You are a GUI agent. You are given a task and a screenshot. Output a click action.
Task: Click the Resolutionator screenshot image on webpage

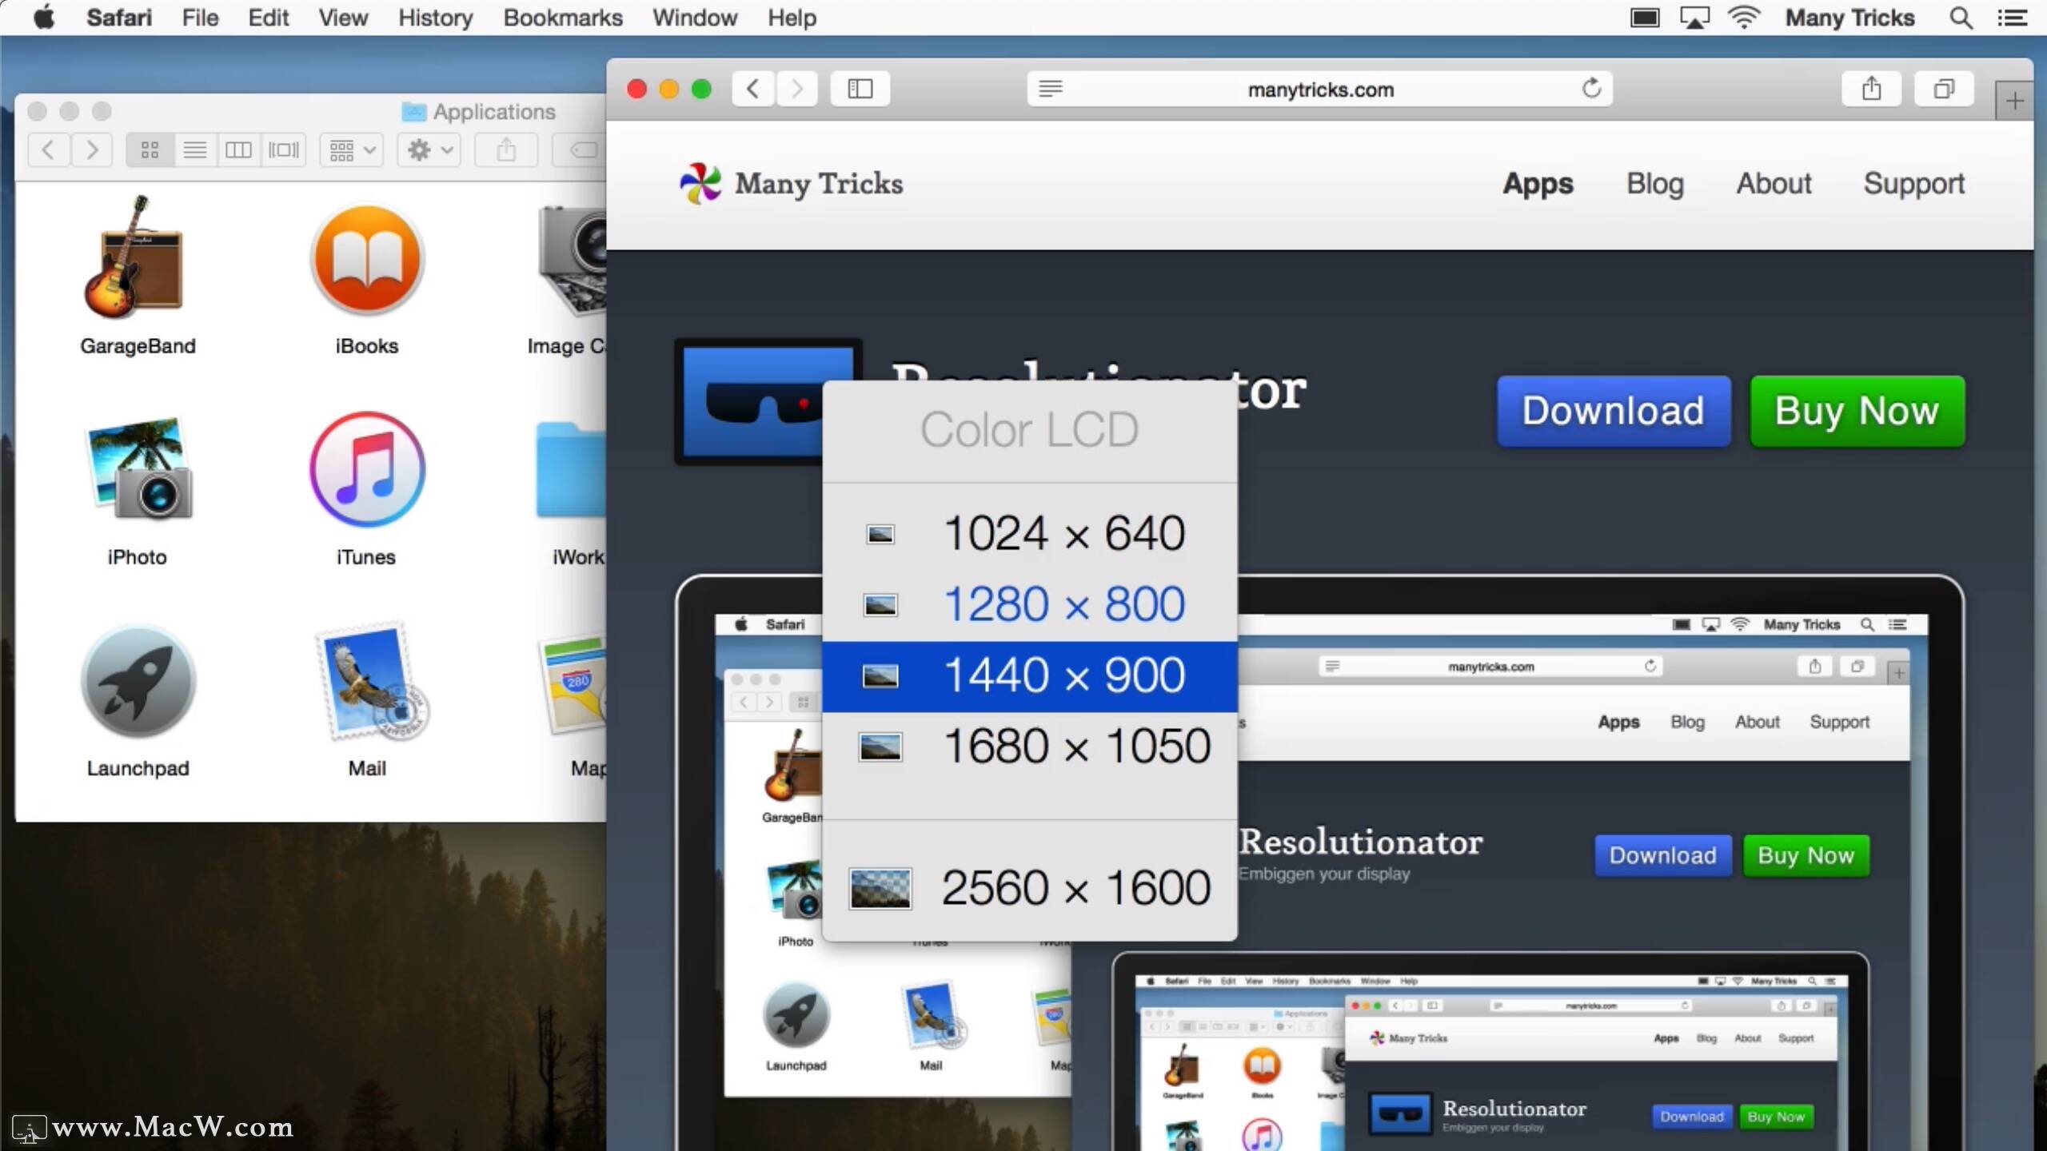click(x=1319, y=863)
